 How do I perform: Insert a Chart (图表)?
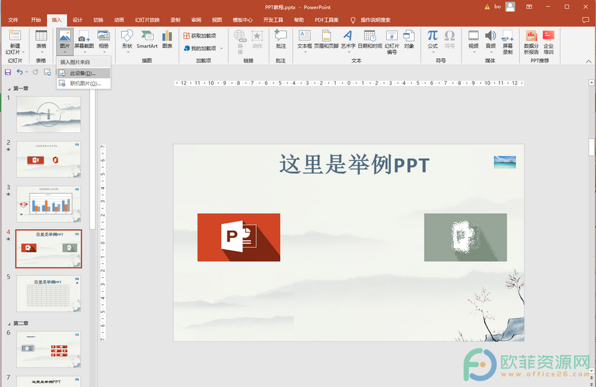point(168,40)
